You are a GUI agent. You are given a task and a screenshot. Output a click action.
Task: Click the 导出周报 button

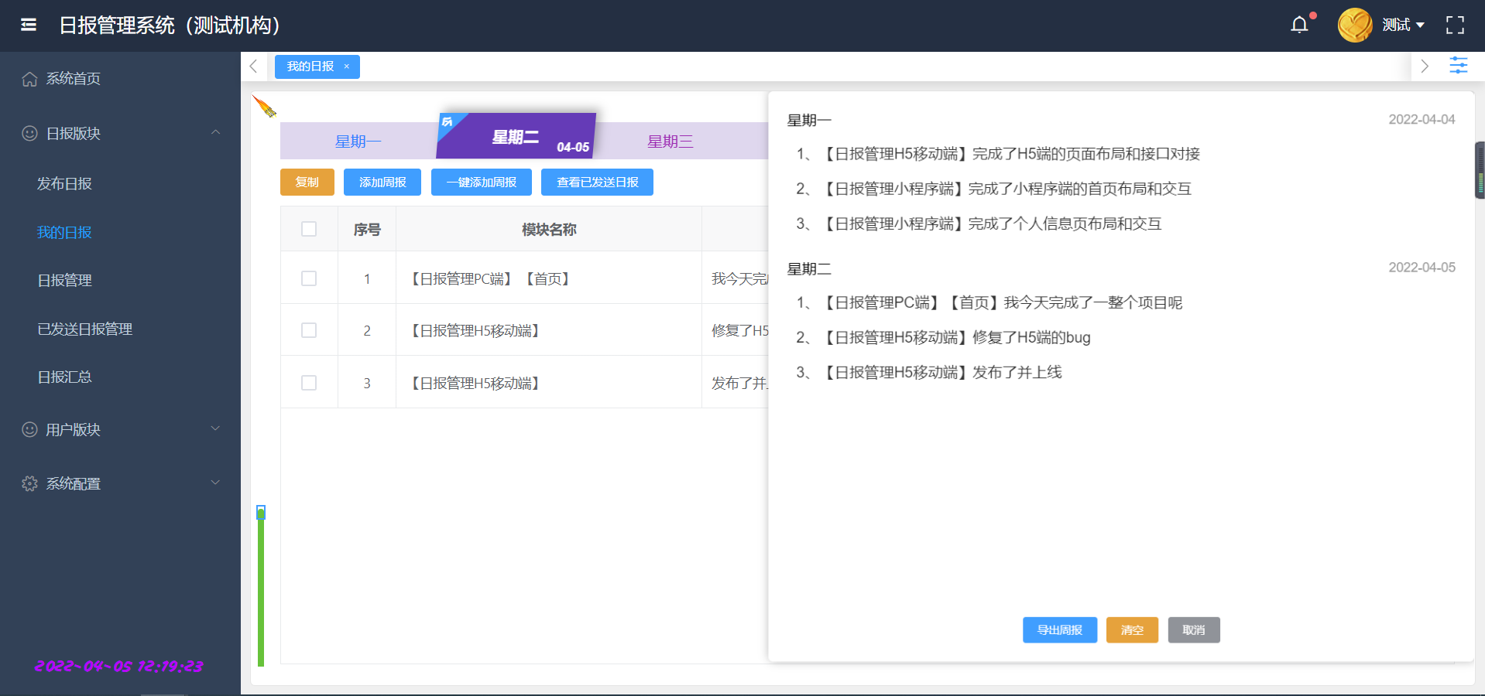pos(1059,629)
